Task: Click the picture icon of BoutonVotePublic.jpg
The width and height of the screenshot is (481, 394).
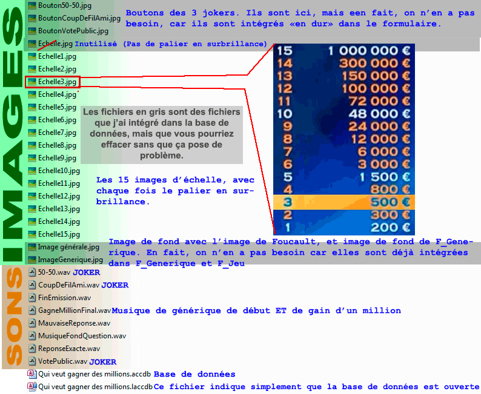Action: click(32, 31)
